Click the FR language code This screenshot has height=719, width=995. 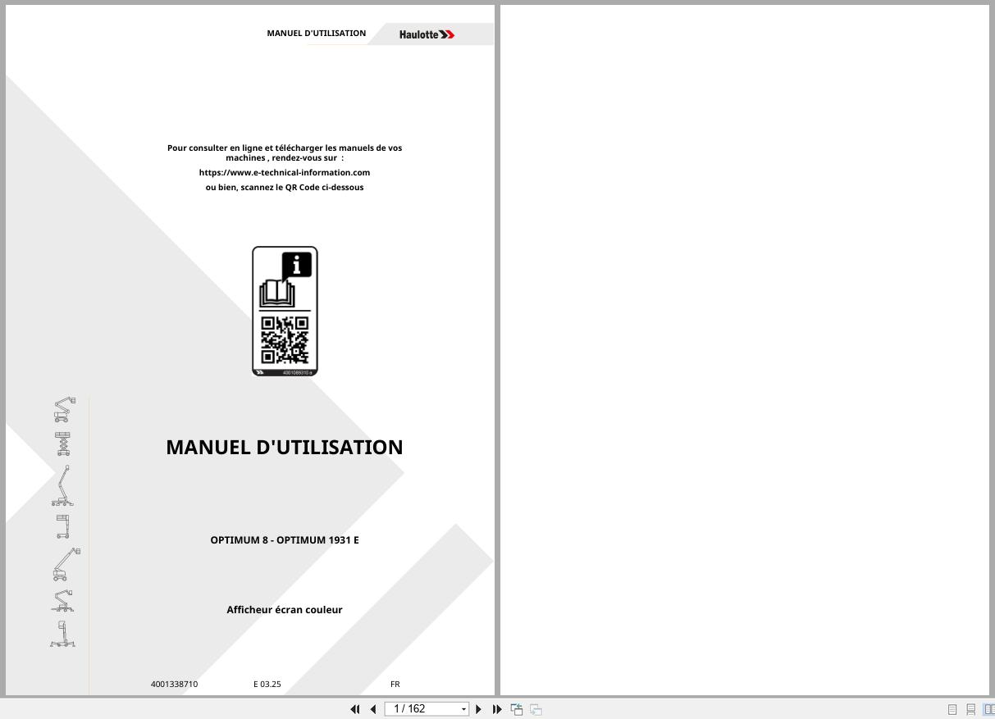pyautogui.click(x=395, y=684)
